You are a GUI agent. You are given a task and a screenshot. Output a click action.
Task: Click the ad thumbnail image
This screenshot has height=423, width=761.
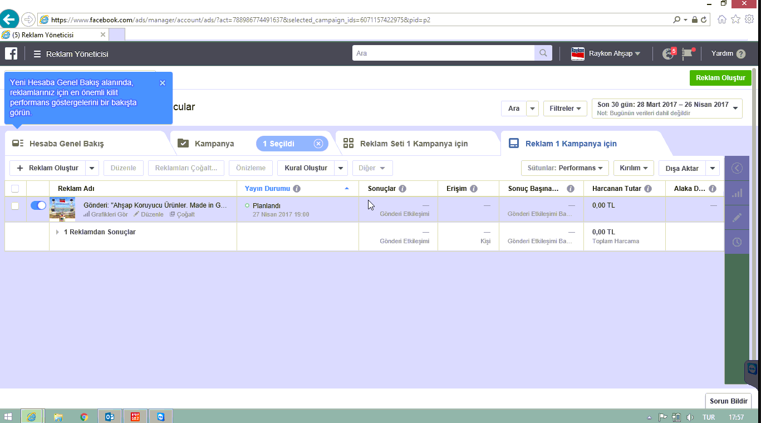tap(62, 209)
